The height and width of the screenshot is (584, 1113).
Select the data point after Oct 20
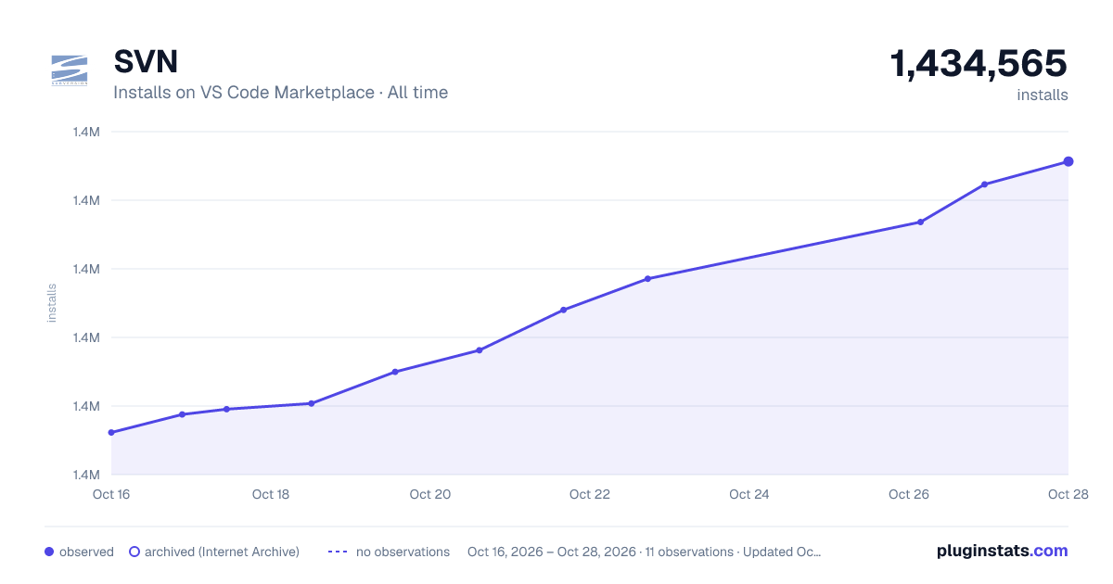pos(479,350)
